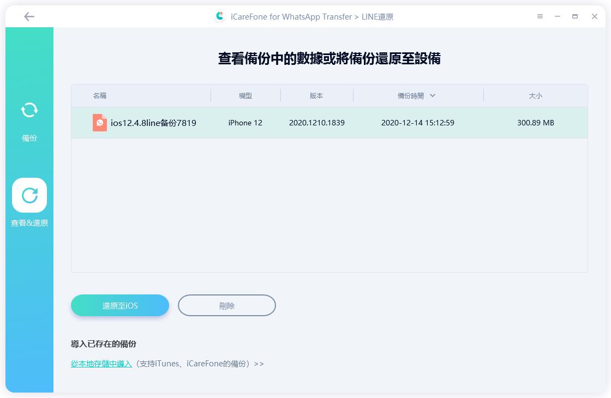Viewport: 611px width, 398px height.
Task: Click the 刪除 button
Action: (x=226, y=305)
